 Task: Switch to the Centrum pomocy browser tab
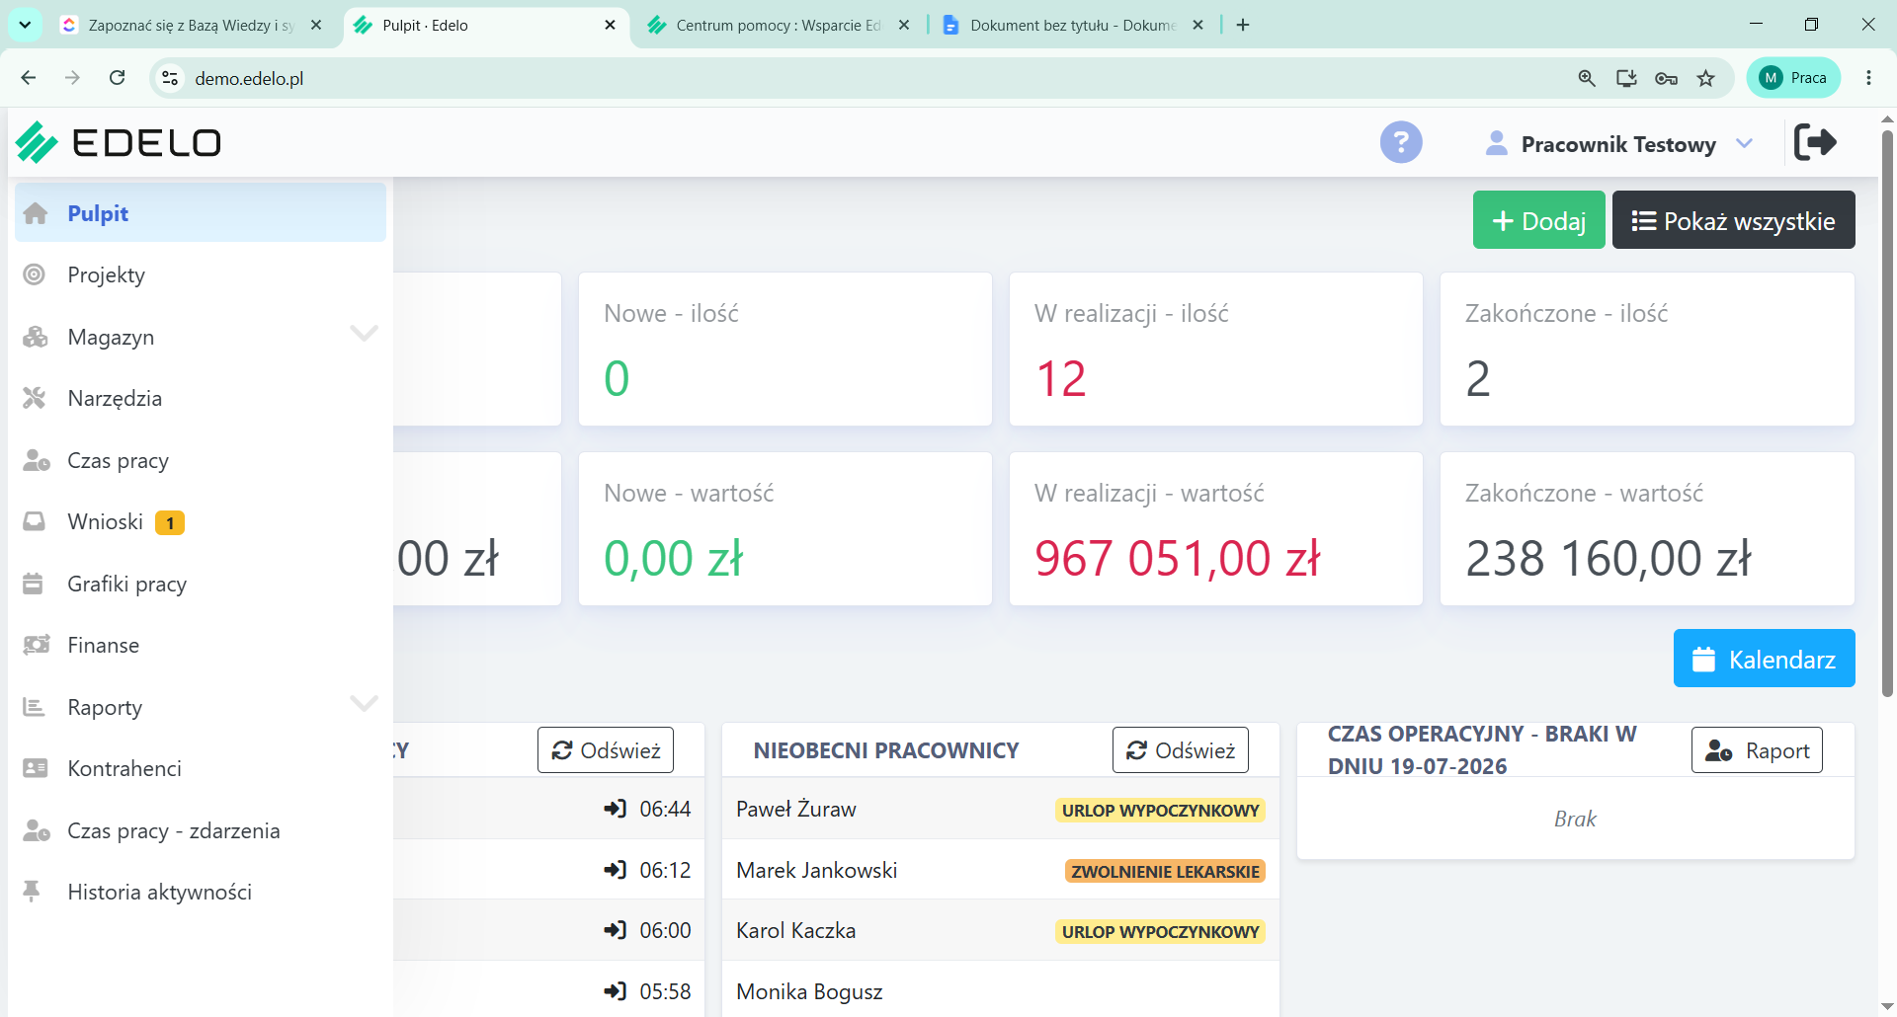coord(778,26)
